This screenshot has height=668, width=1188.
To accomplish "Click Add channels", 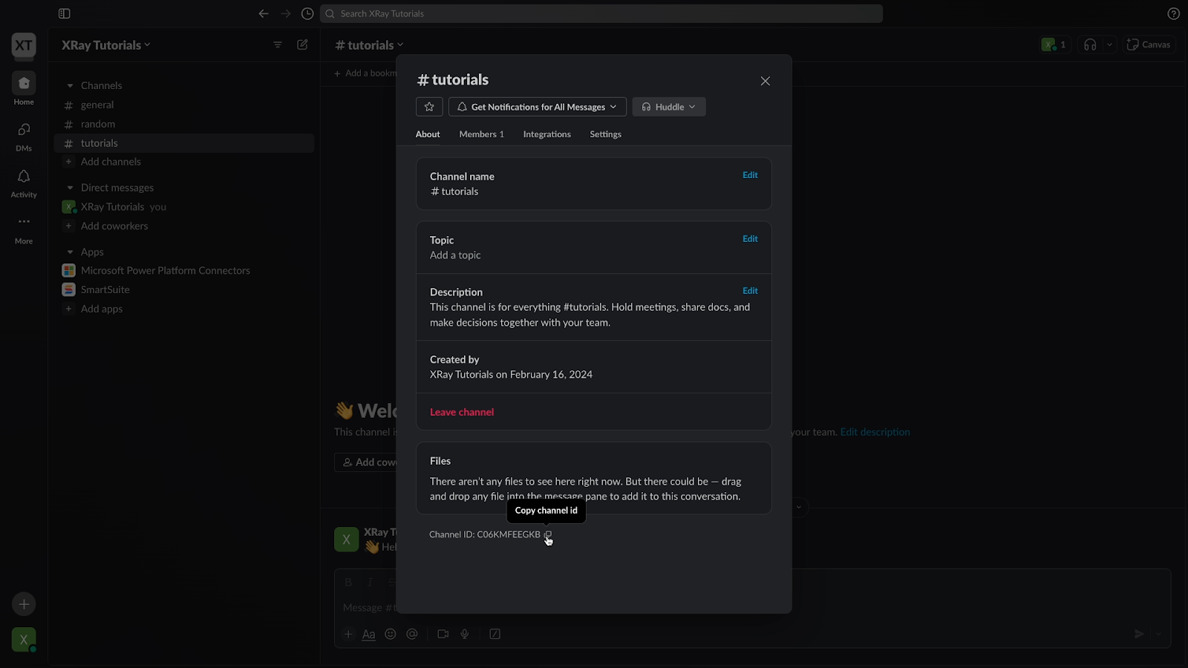I will [x=111, y=162].
